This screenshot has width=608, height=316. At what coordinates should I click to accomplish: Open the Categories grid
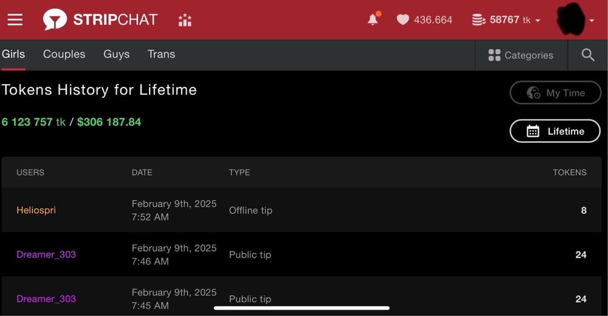coord(520,55)
